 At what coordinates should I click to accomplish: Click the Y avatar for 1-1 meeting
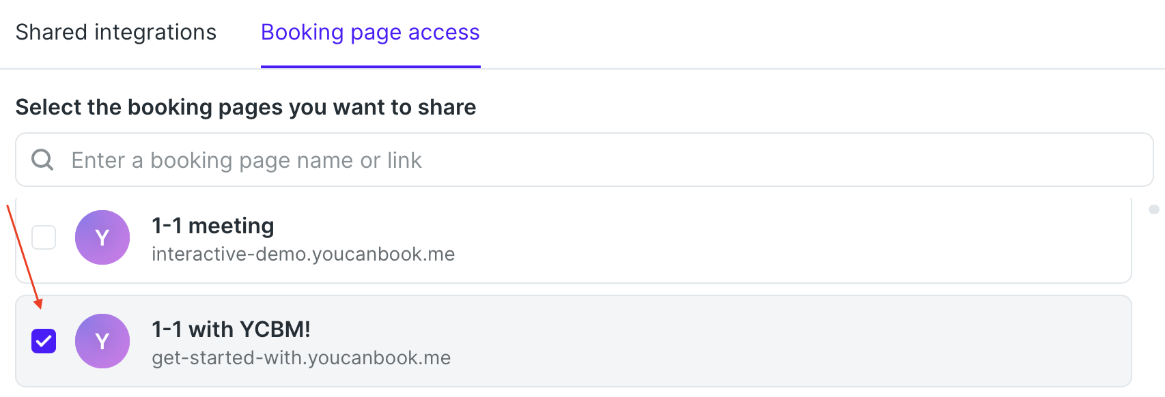click(102, 237)
